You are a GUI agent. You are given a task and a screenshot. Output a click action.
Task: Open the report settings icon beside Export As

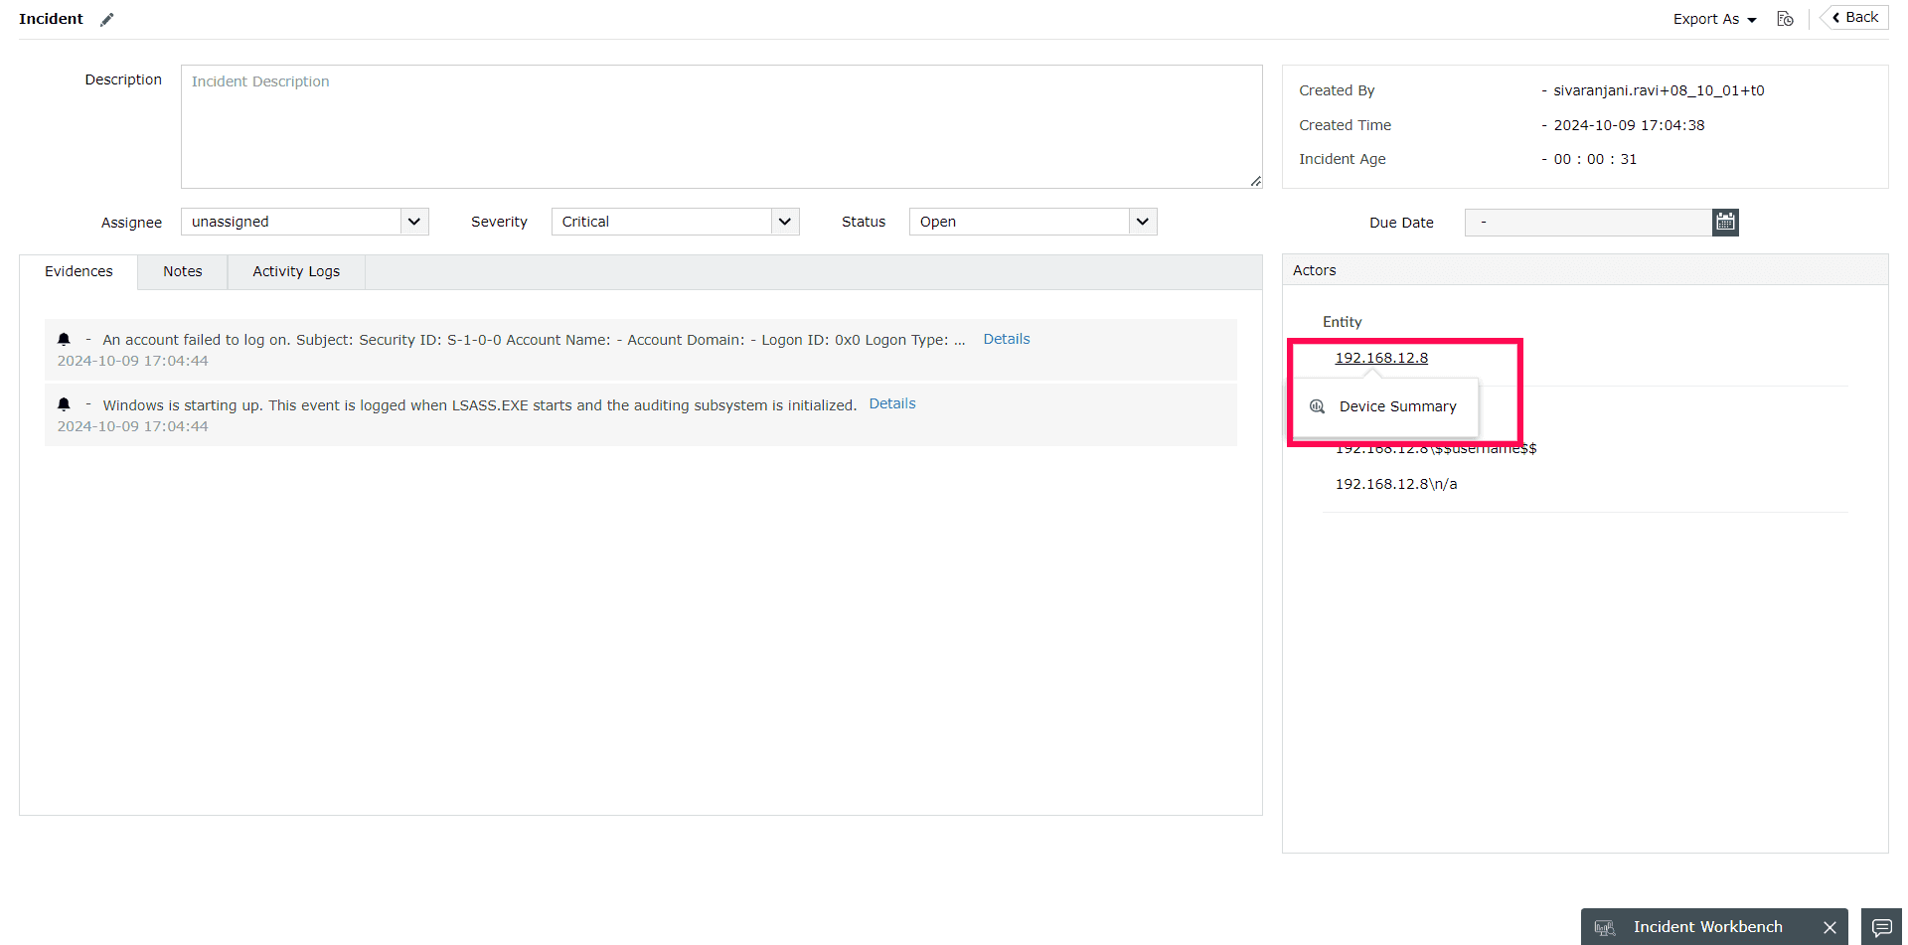pyautogui.click(x=1785, y=19)
